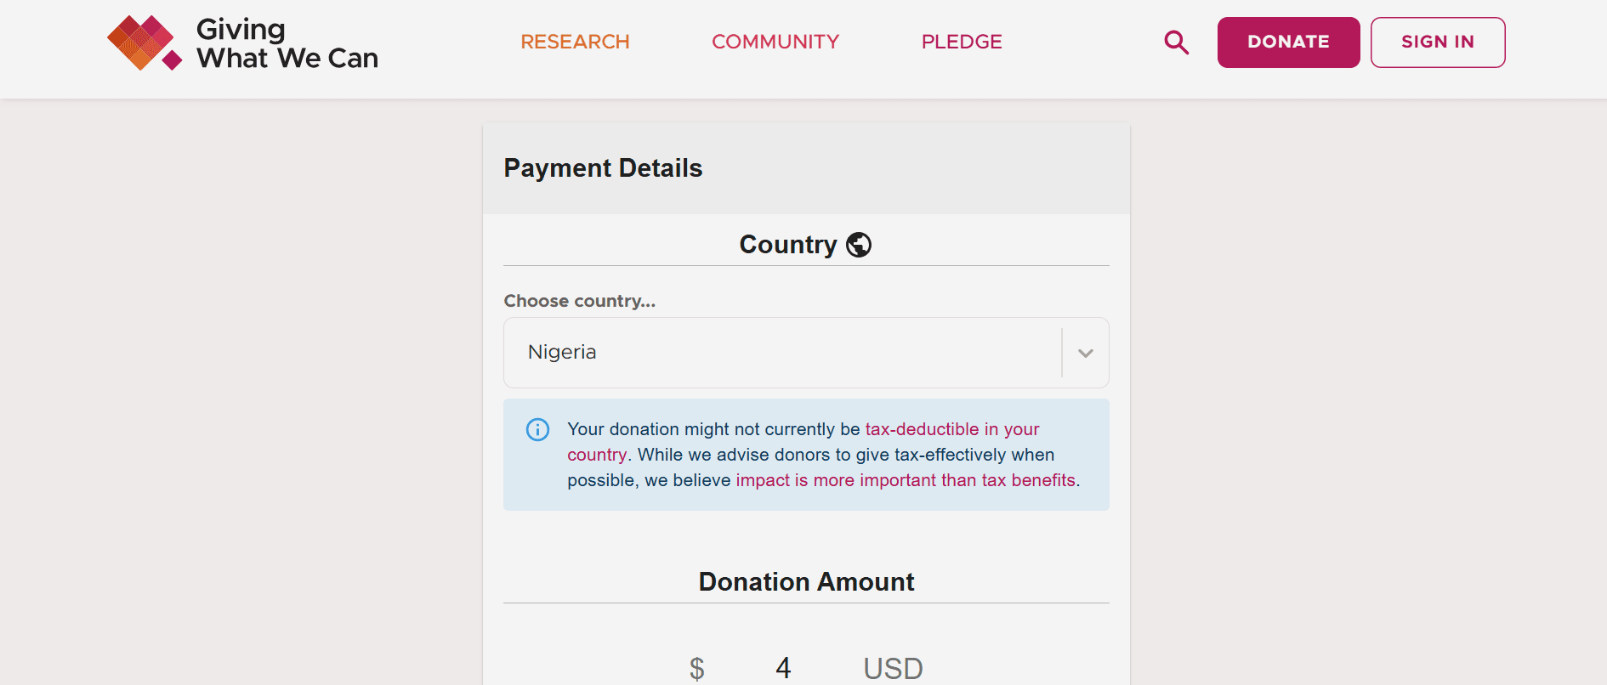This screenshot has height=685, width=1607.
Task: Open the PLEDGE page
Action: click(962, 42)
